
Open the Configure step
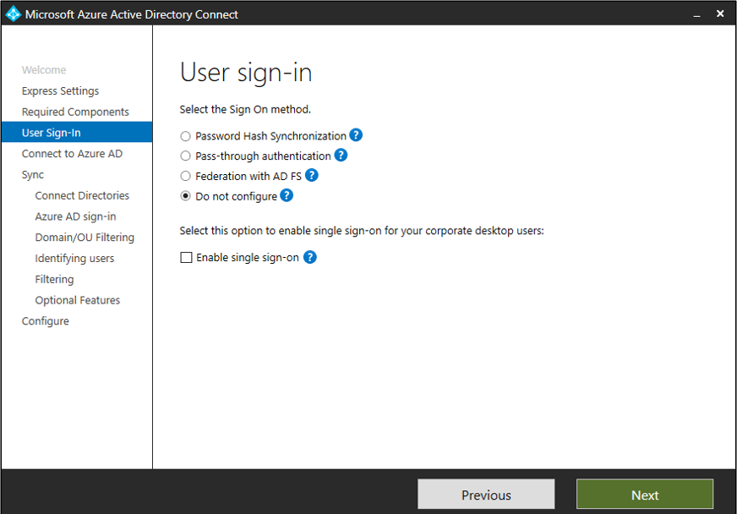(45, 320)
